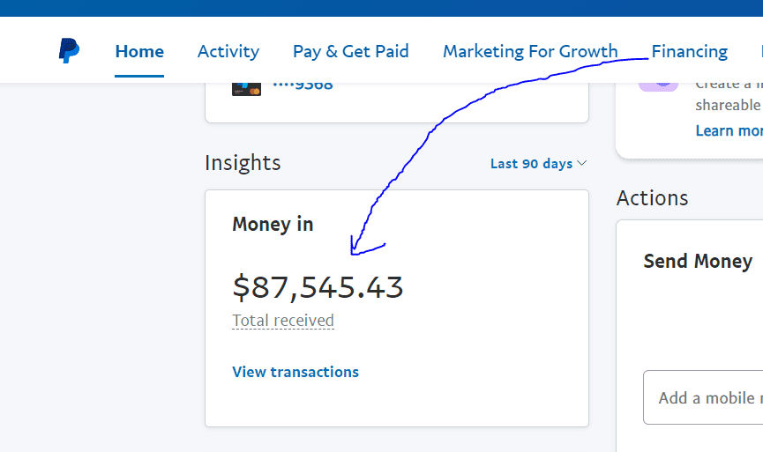Click the $87,545.43 amount

click(x=318, y=286)
